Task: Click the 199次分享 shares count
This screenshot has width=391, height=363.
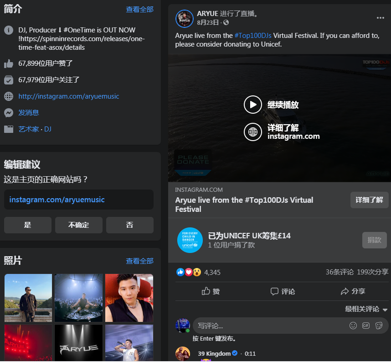Action: tap(373, 272)
